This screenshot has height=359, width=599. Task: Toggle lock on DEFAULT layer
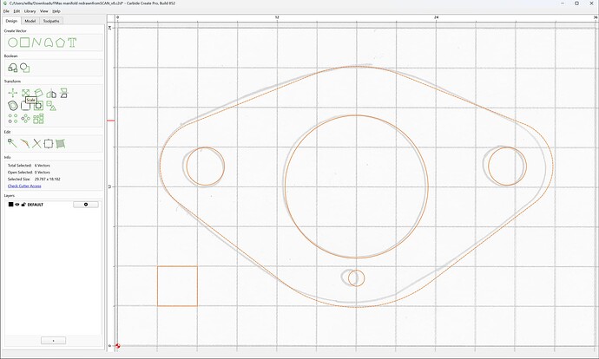pyautogui.click(x=23, y=205)
